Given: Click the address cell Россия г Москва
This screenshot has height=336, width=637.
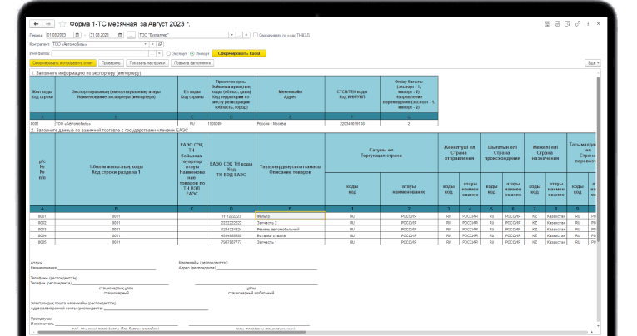Looking at the screenshot, I should tap(290, 123).
